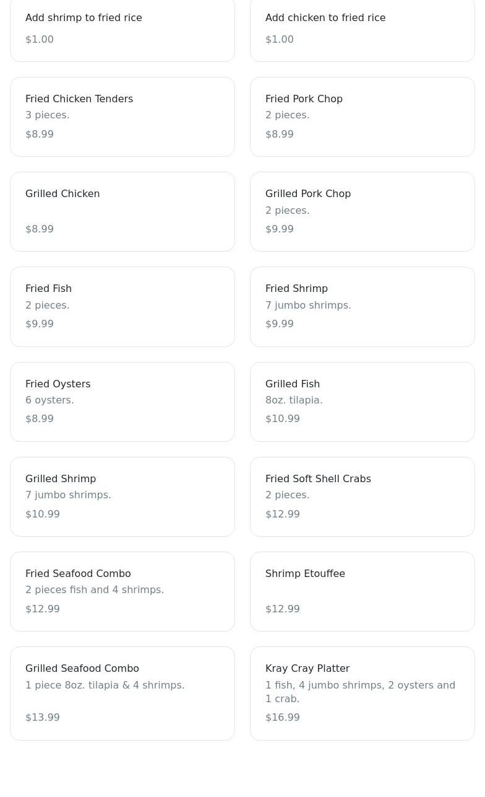Open Grilled Shrimp item
Screen dimensions: 485x797
(x=122, y=496)
